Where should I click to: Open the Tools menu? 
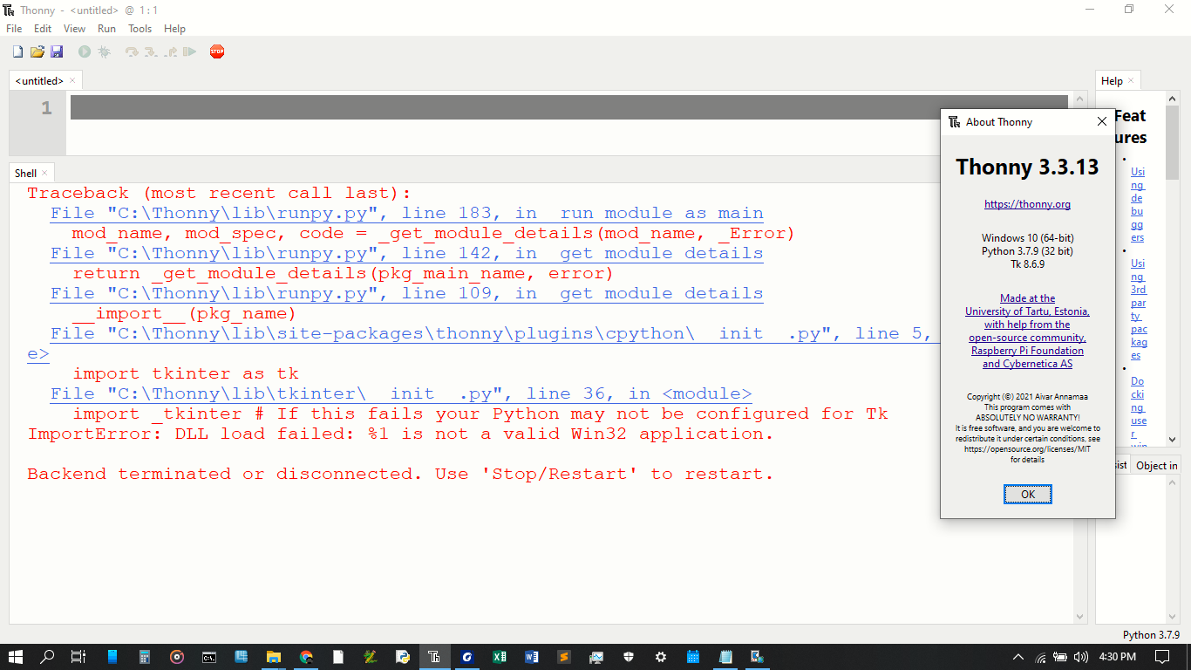(140, 28)
